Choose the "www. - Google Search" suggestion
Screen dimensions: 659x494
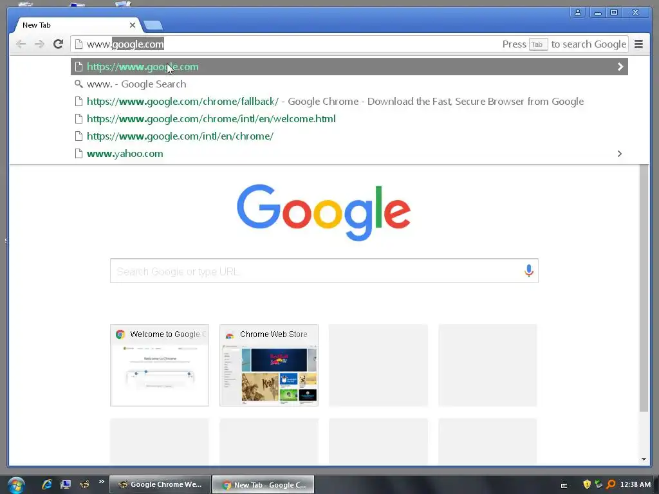[349, 84]
